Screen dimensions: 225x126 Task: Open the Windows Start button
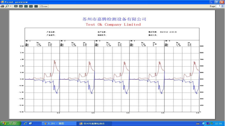coord(10,123)
